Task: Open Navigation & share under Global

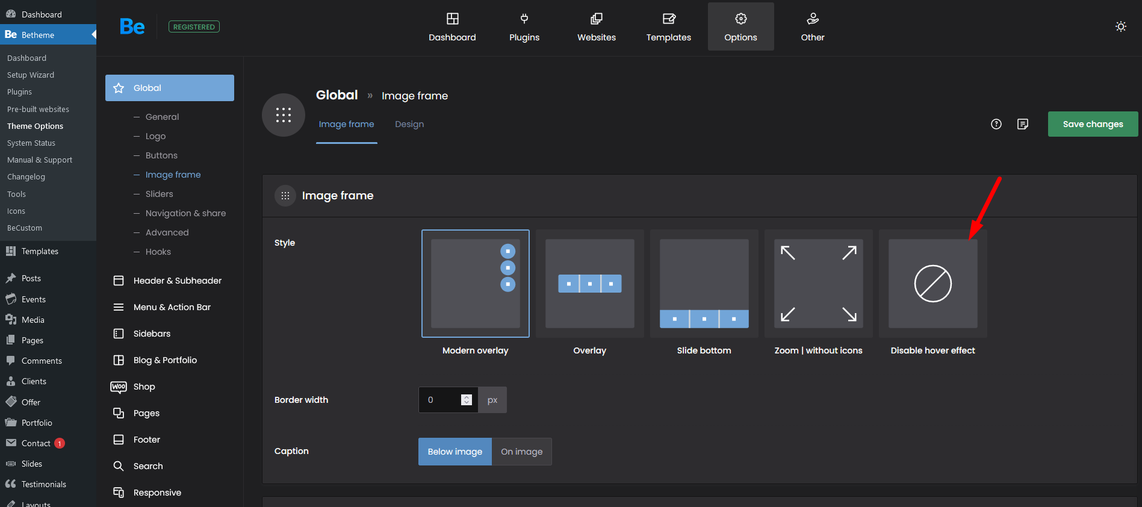Action: (185, 213)
